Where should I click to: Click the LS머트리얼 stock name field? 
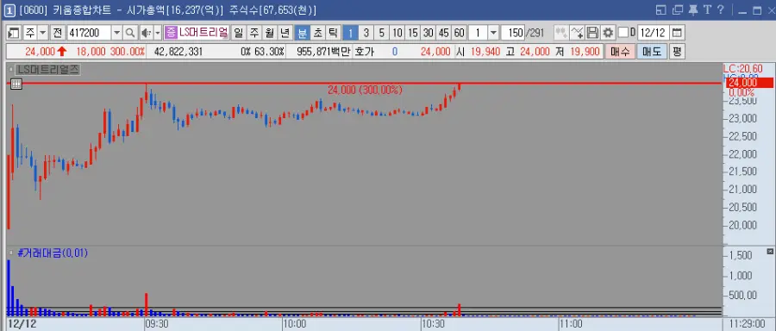pyautogui.click(x=203, y=33)
